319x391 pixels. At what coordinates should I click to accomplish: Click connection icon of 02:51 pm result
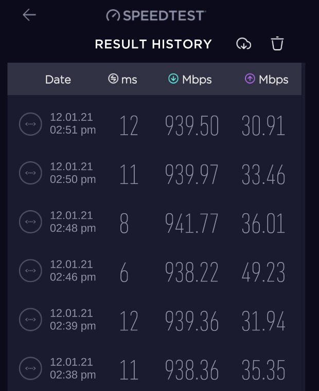click(x=30, y=124)
